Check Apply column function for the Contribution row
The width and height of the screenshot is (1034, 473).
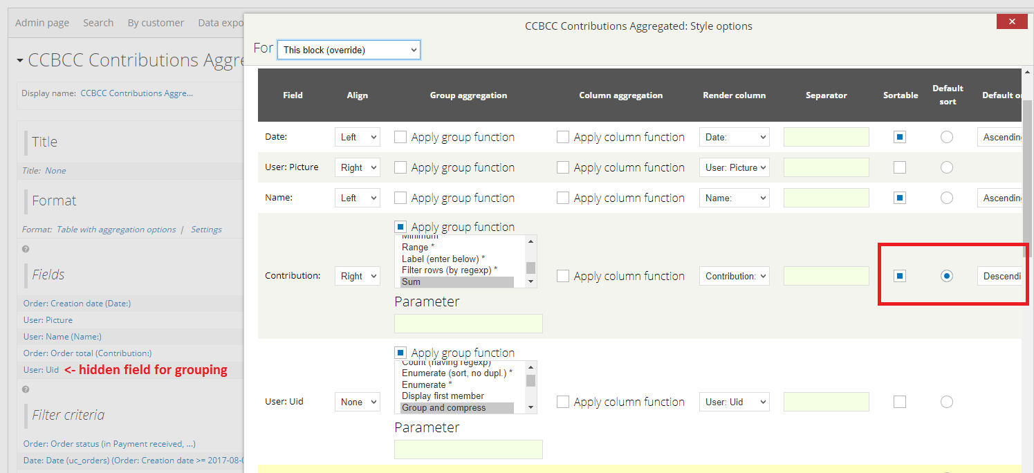tap(563, 275)
